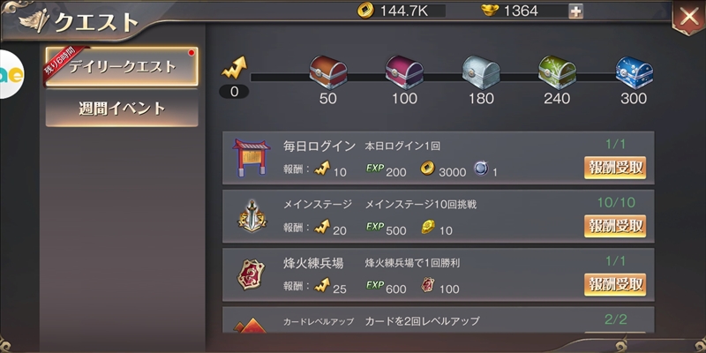706x353 pixels.
Task: Claim the 烽火練兵場 reward with 報酬受取
Action: pos(615,284)
